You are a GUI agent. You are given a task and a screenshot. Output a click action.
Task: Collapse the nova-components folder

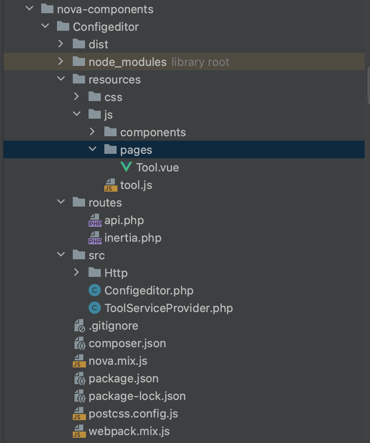click(x=29, y=9)
